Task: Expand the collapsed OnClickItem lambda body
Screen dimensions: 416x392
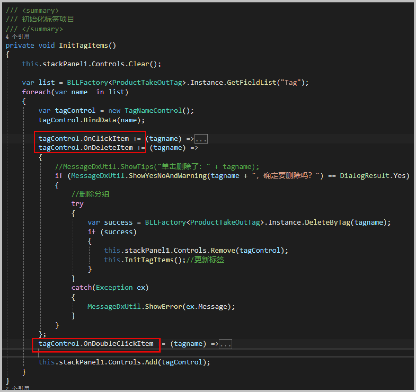Action: pyautogui.click(x=201, y=139)
